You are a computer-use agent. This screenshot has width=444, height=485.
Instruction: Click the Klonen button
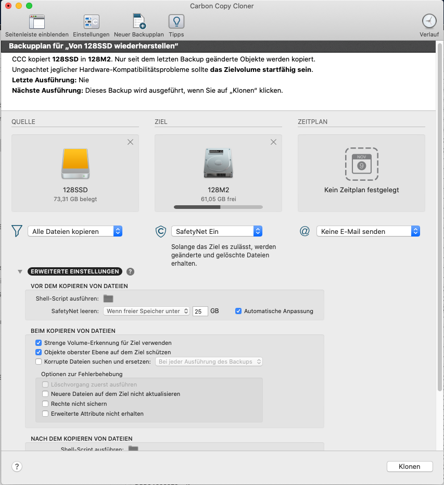tap(410, 466)
